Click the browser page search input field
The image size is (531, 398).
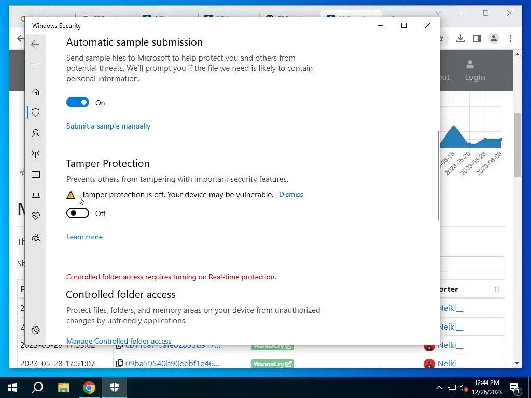[472, 264]
